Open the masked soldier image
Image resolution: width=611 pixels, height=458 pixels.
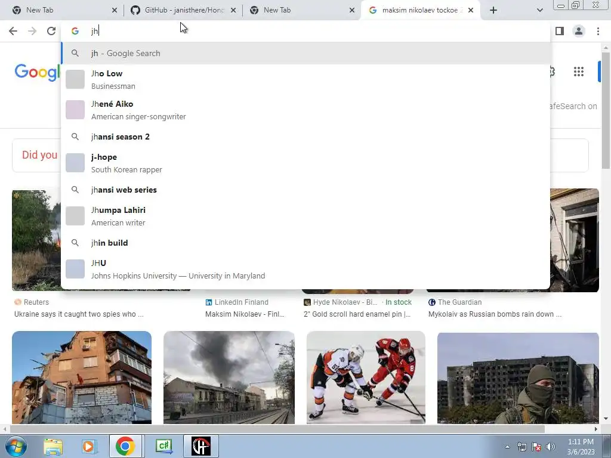coord(518,377)
